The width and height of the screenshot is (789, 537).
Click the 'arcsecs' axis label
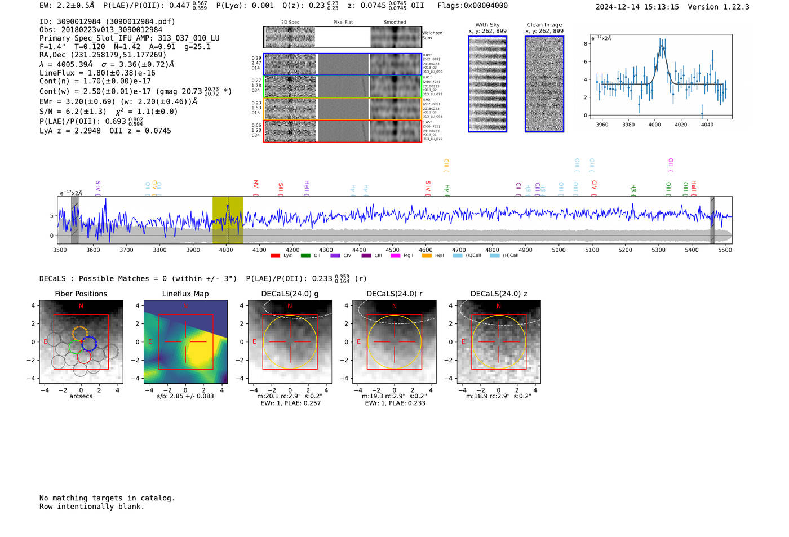[x=81, y=396]
